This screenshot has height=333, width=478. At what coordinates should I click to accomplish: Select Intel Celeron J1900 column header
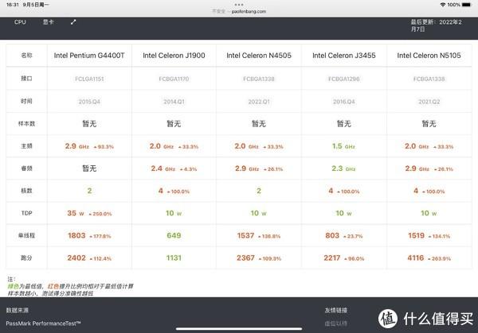[174, 56]
